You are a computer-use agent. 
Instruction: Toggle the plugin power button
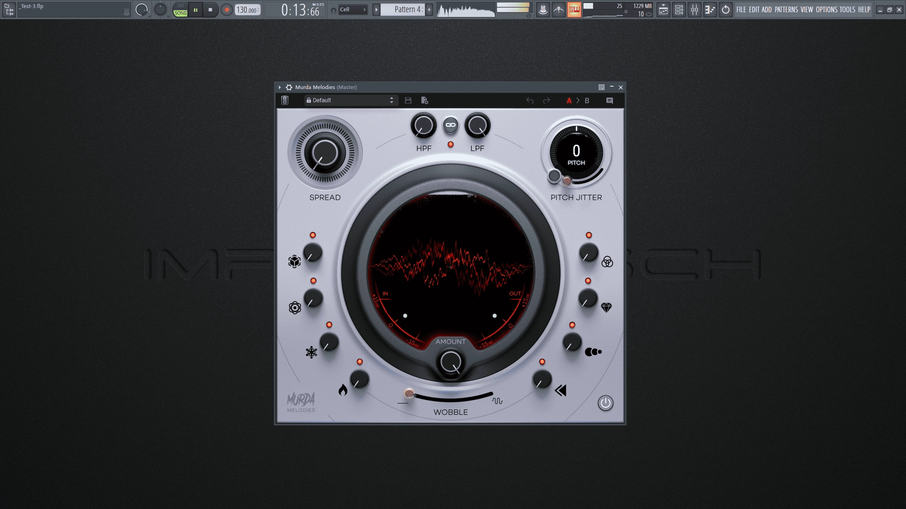coord(605,403)
